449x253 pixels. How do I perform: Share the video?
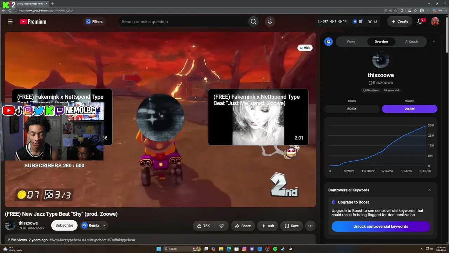point(243,226)
